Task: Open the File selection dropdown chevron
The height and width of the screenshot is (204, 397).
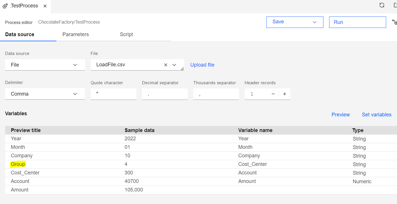Action: point(174,65)
